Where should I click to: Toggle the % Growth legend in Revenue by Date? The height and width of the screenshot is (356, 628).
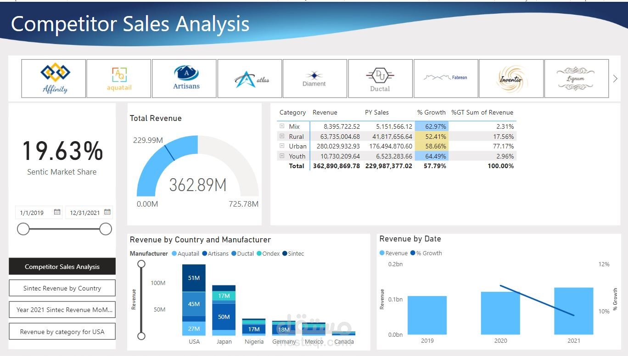point(426,253)
